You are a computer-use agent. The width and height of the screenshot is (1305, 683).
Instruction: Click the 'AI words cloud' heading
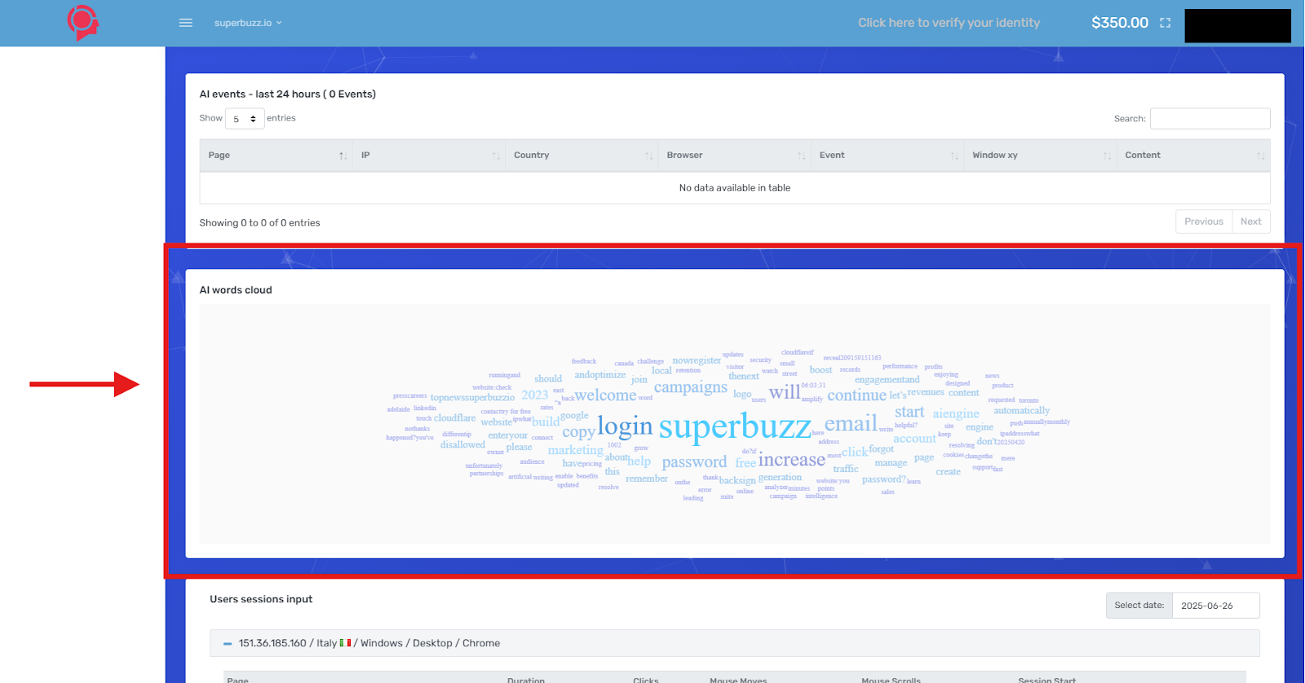pyautogui.click(x=236, y=290)
